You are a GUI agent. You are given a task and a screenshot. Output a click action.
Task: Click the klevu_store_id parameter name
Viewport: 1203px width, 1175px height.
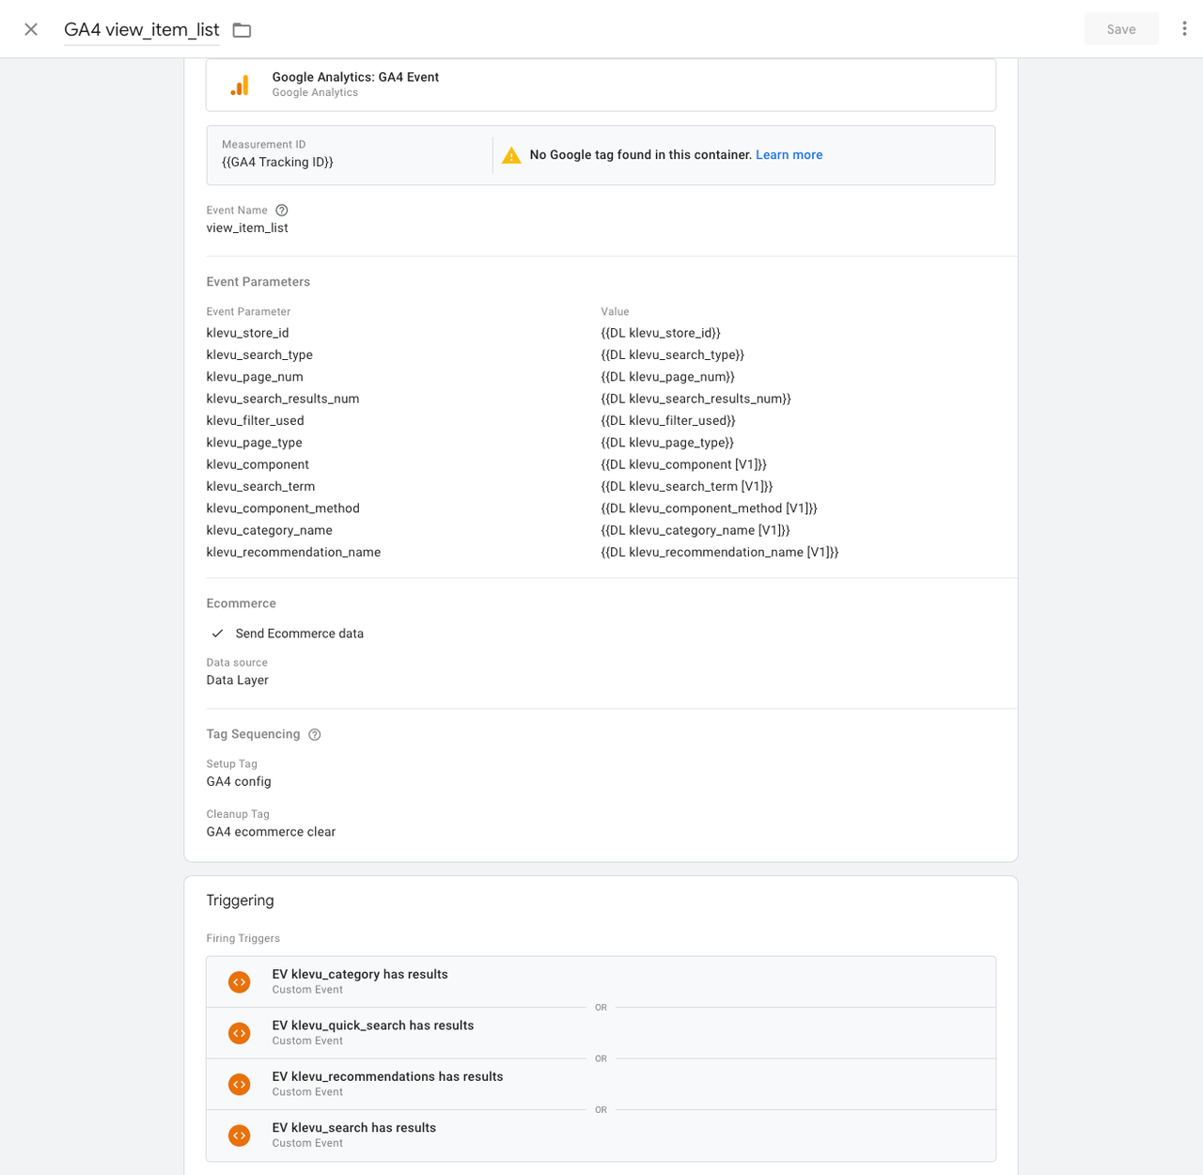click(x=248, y=333)
